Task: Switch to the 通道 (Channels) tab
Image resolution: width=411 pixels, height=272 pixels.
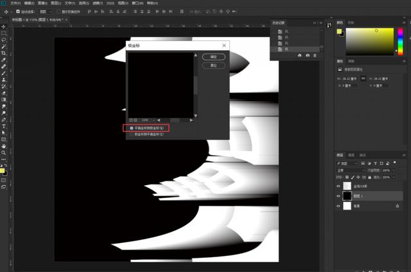Action: point(351,156)
